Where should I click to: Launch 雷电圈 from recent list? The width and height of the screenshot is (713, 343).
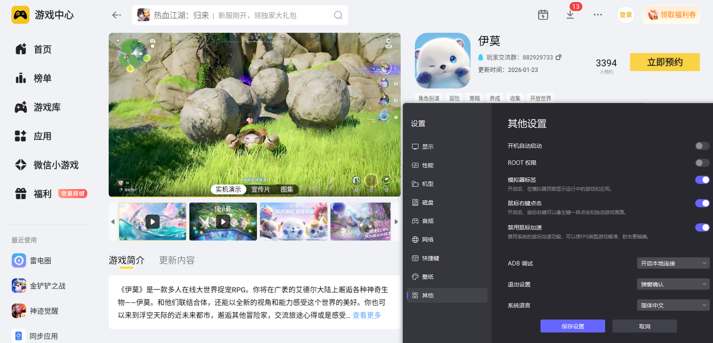coord(32,261)
